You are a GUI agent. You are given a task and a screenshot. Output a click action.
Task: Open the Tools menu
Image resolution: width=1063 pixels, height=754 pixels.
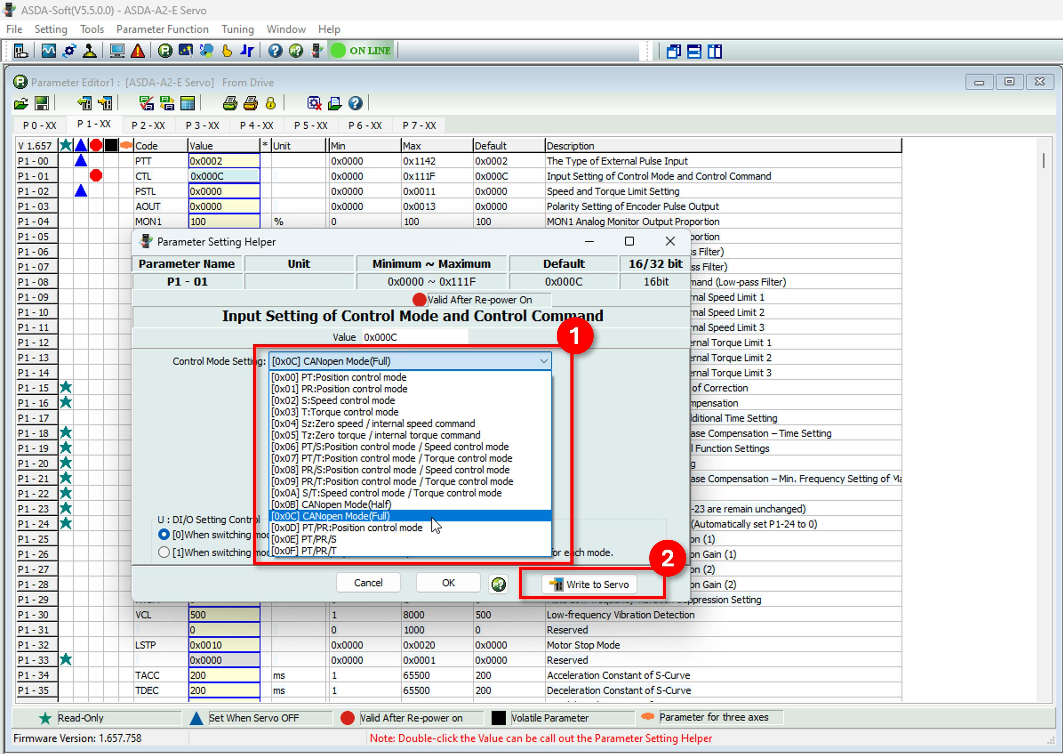(x=92, y=29)
